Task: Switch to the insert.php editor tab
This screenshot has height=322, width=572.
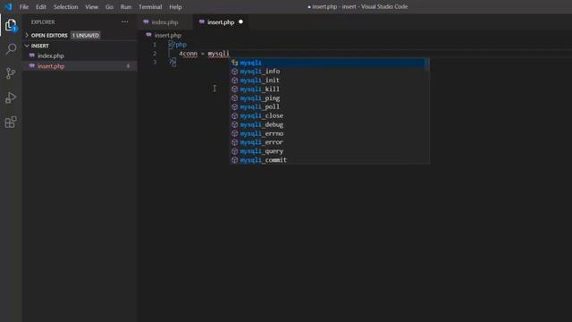Action: click(x=221, y=21)
